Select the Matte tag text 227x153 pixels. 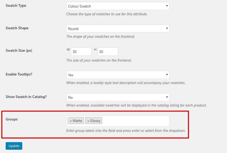[77, 121]
